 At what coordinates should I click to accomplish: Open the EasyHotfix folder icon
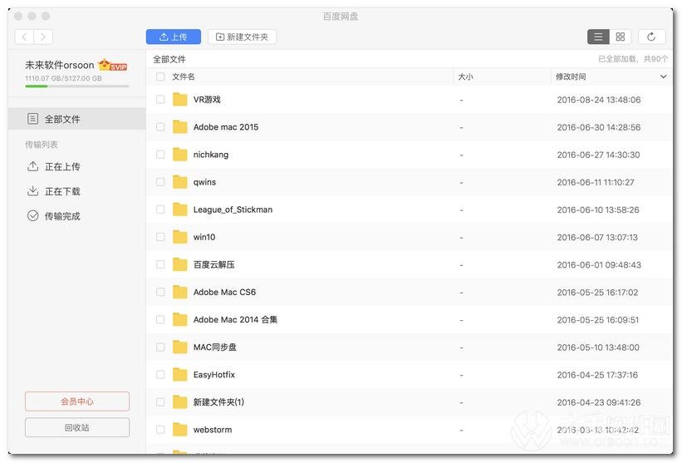179,375
